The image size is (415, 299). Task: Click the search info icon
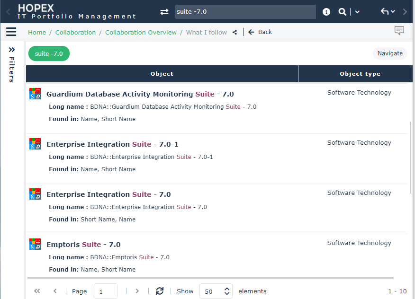326,12
